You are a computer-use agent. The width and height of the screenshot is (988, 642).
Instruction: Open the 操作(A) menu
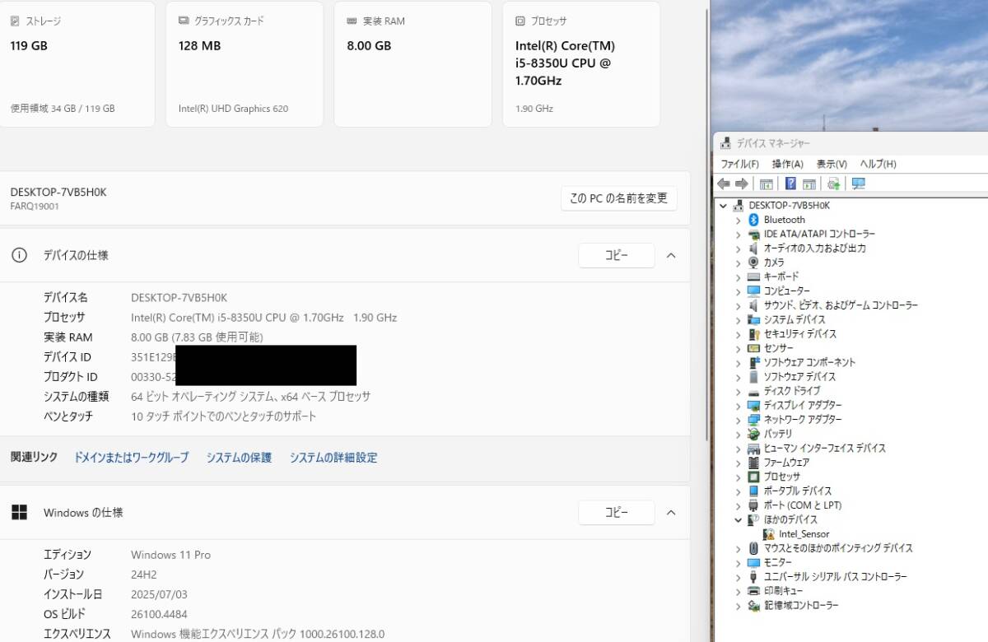pyautogui.click(x=788, y=164)
